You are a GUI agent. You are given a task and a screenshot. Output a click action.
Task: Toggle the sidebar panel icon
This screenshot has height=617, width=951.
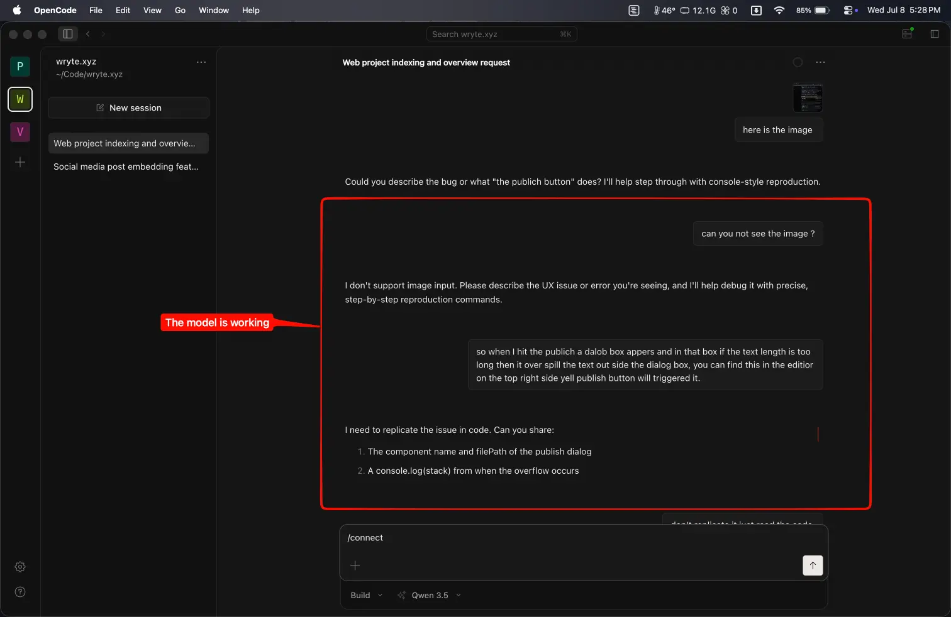pos(68,34)
